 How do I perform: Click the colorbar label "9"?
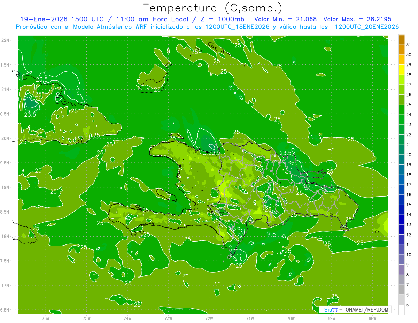(x=408, y=265)
